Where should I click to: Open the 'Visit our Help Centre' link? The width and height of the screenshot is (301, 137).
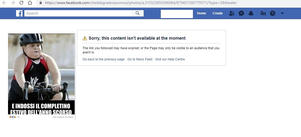click(170, 59)
